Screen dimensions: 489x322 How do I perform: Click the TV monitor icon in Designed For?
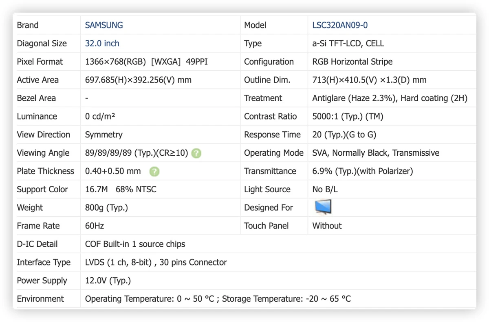[323, 207]
